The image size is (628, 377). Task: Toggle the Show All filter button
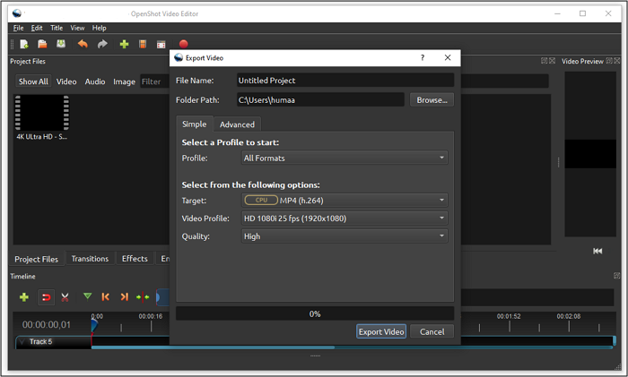pyautogui.click(x=33, y=81)
